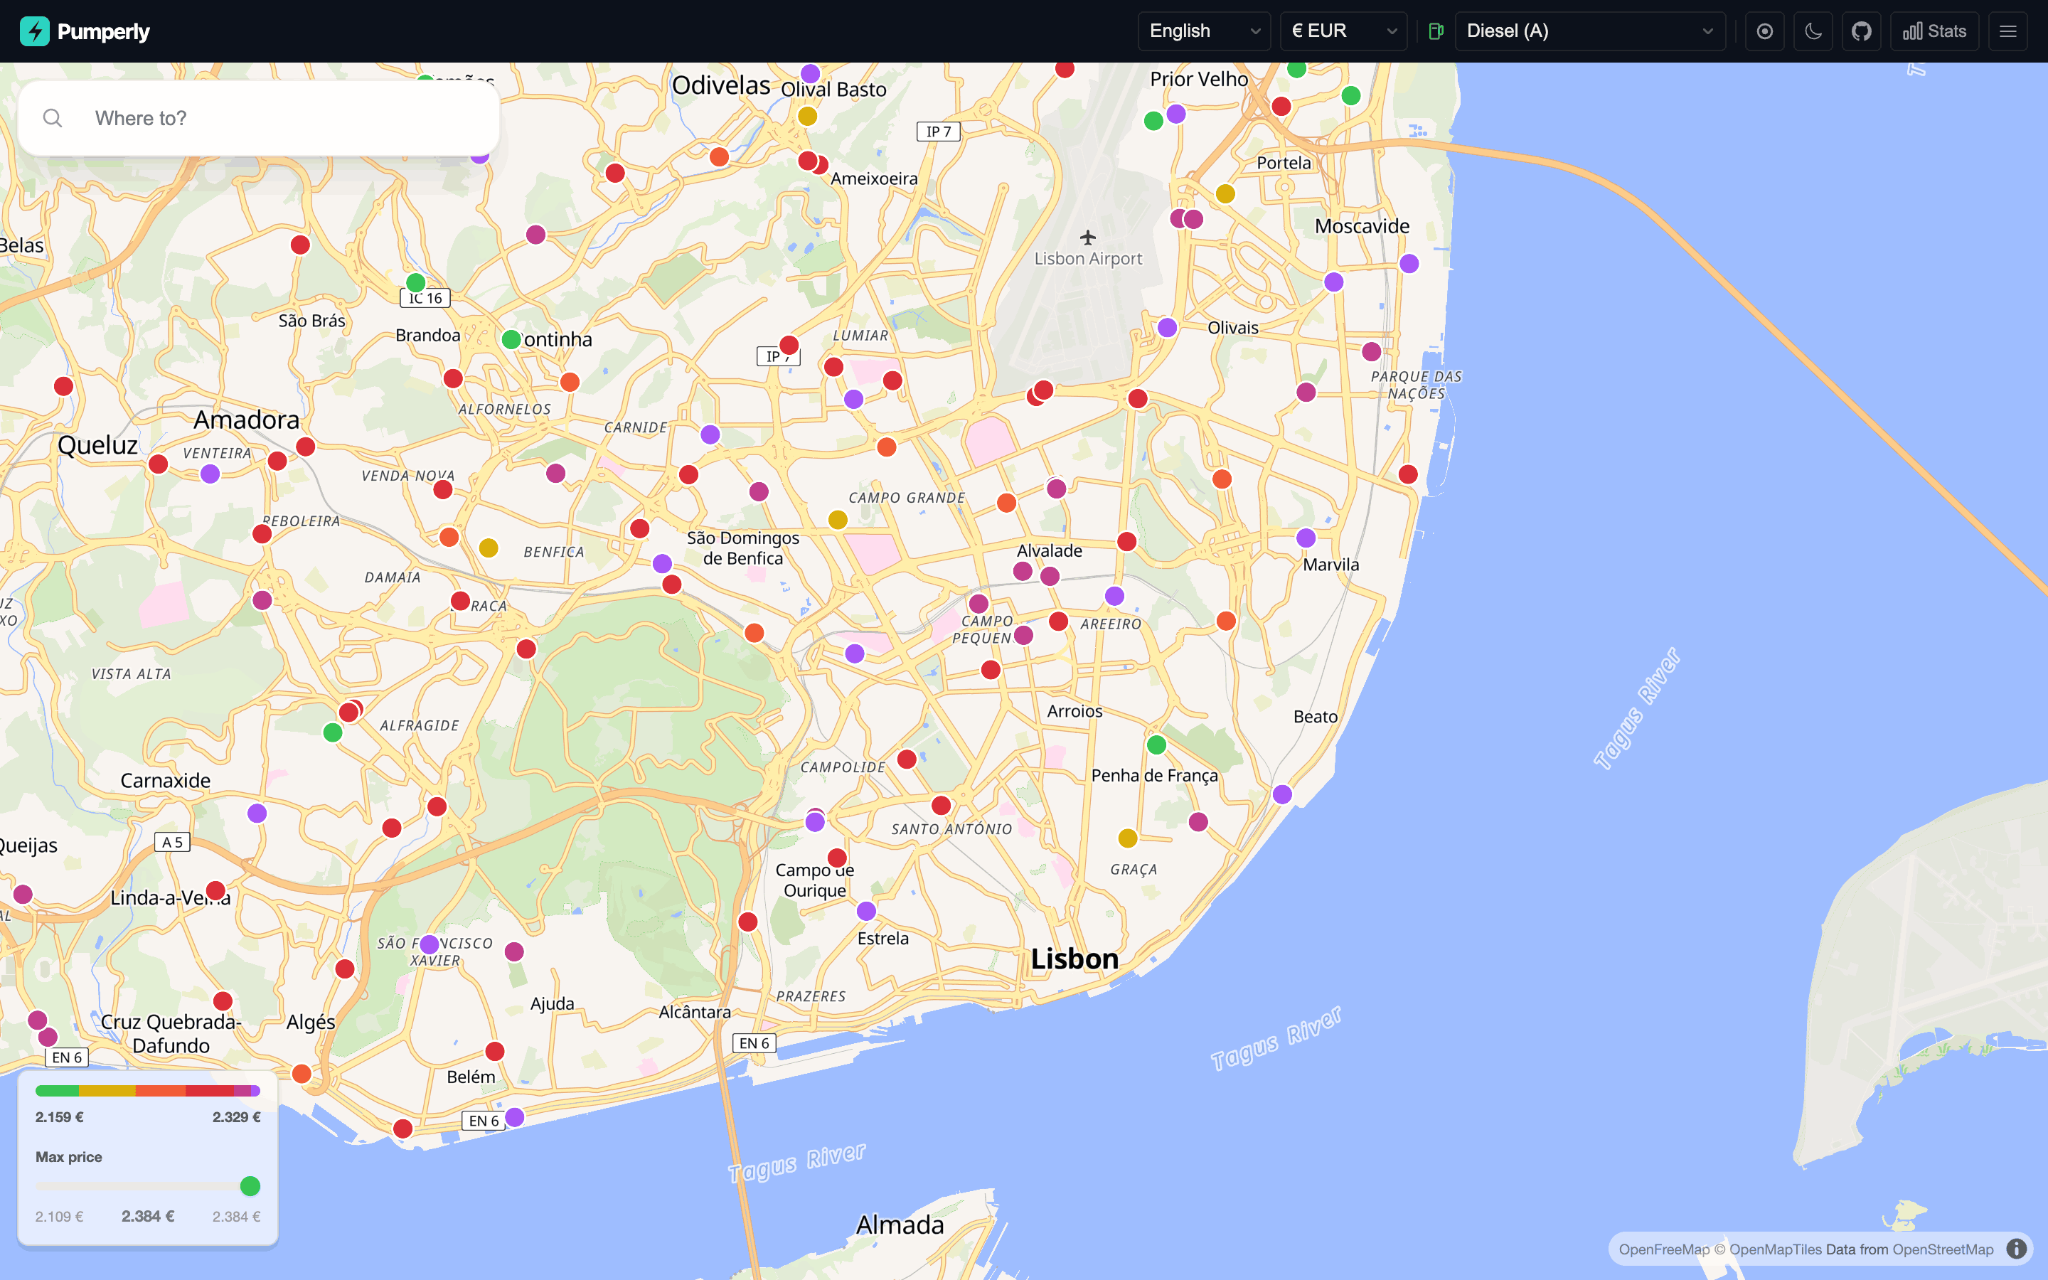
Task: Open the English language dropdown
Action: click(x=1203, y=31)
